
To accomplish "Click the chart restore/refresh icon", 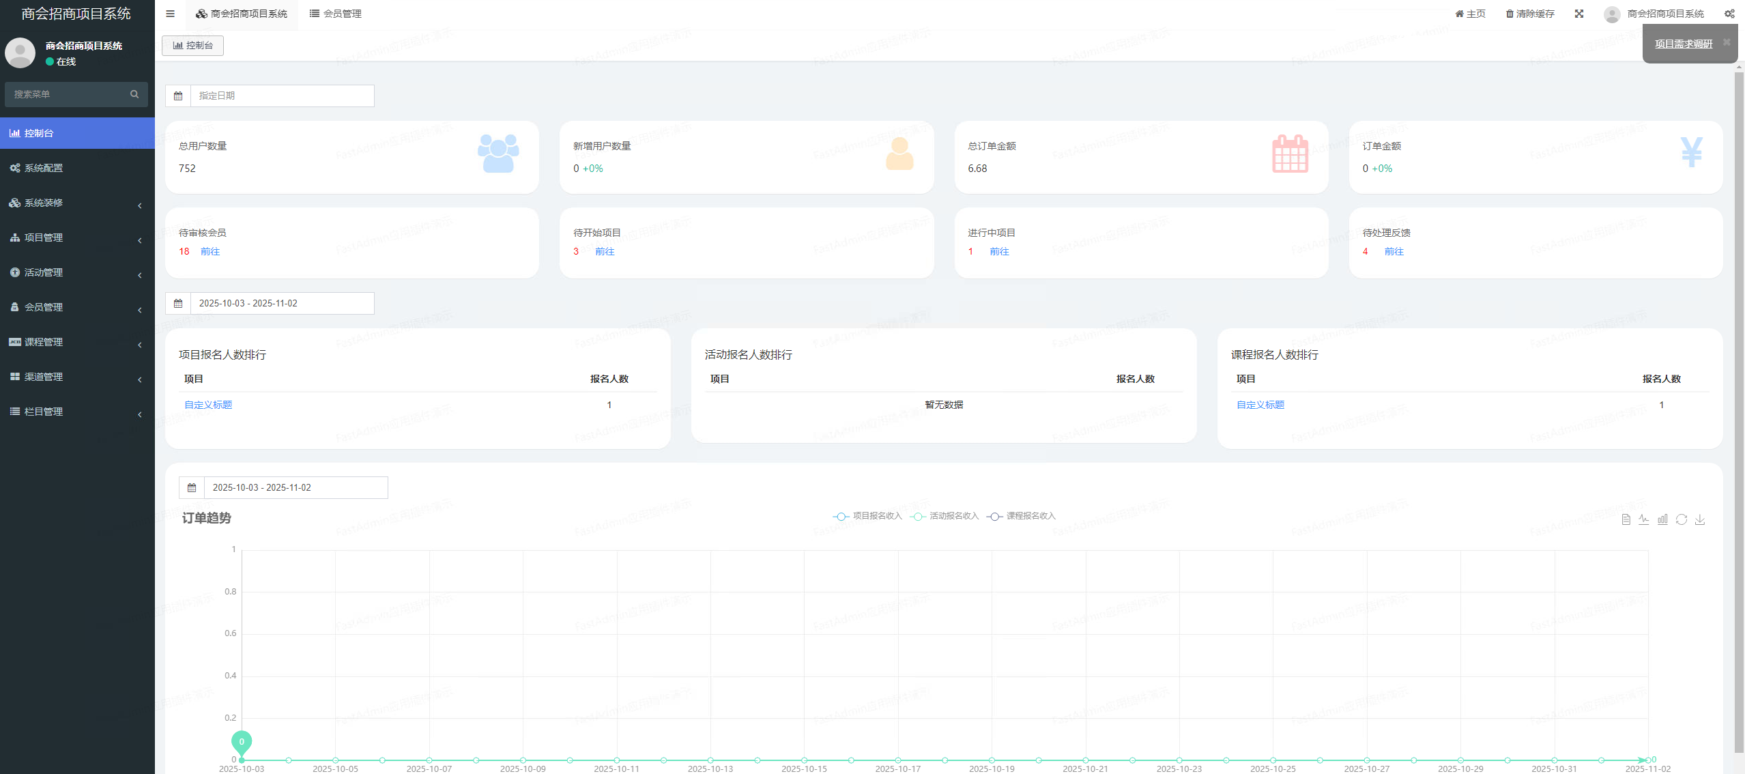I will tap(1682, 519).
